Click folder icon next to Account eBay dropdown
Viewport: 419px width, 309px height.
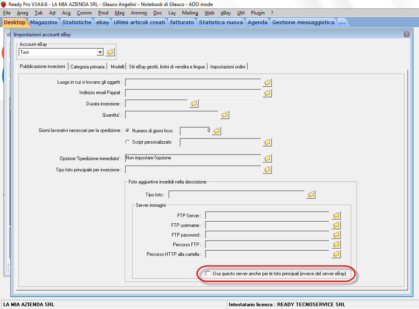coord(110,52)
